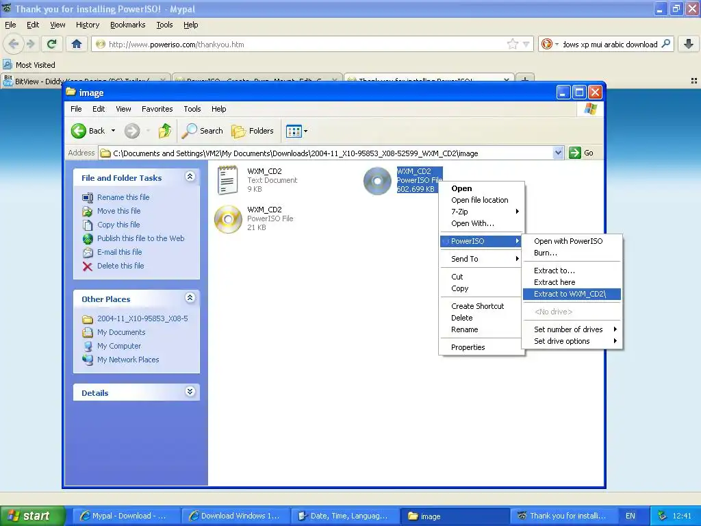The width and height of the screenshot is (701, 526).
Task: Open the Views icon menu in toolbar
Action: point(297,131)
